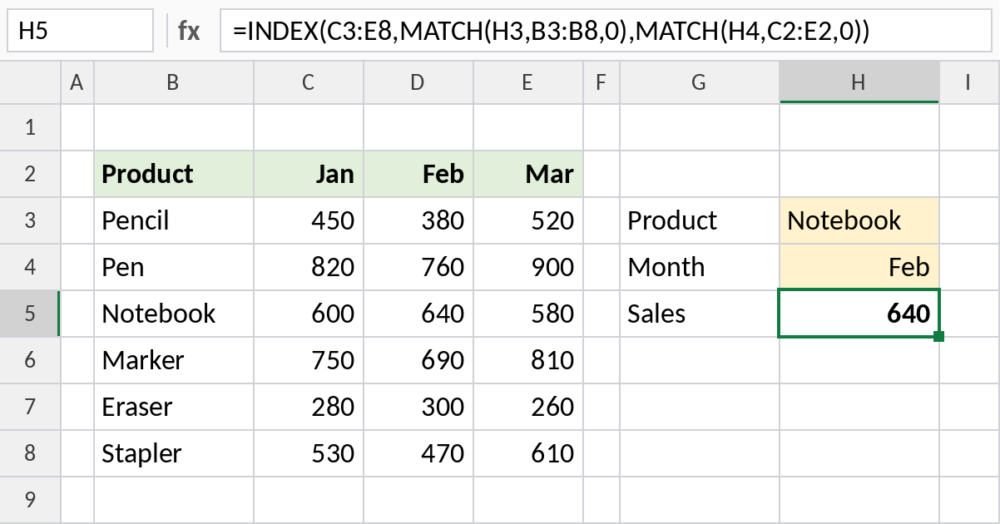1000x524 pixels.
Task: Select row 9 header
Action: (x=31, y=500)
